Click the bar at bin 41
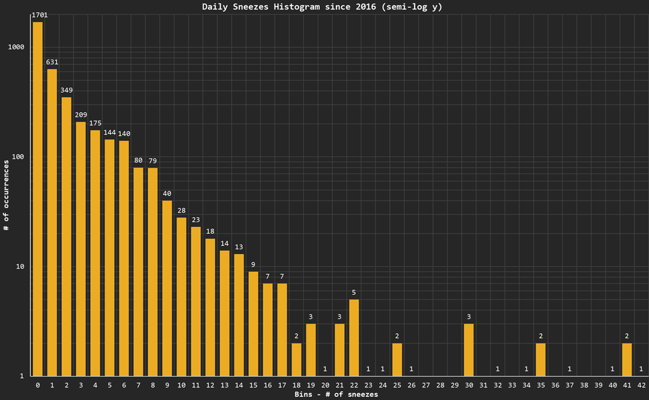The height and width of the screenshot is (400, 649). (x=627, y=359)
